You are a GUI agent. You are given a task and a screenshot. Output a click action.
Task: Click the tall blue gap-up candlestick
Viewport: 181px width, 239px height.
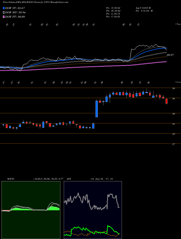coord(97,109)
